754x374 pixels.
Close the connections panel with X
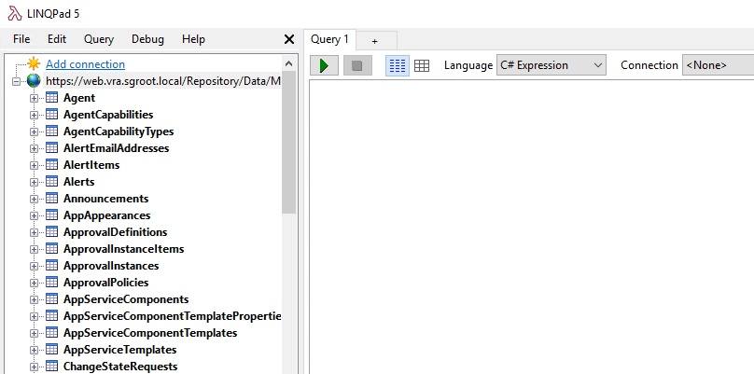pos(289,39)
